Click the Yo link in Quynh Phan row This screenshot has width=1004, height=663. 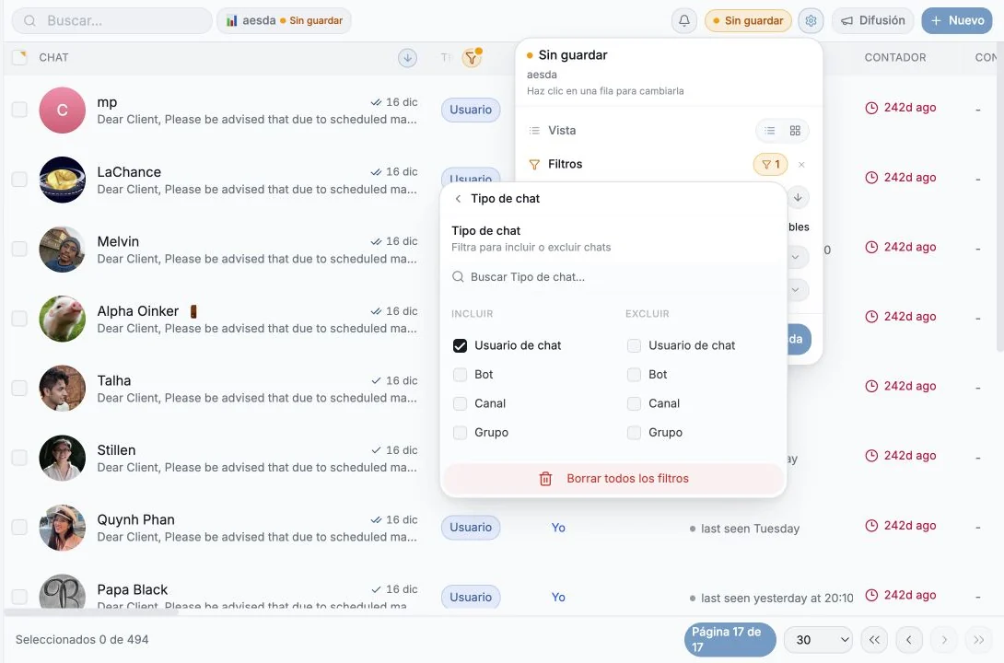pos(558,528)
